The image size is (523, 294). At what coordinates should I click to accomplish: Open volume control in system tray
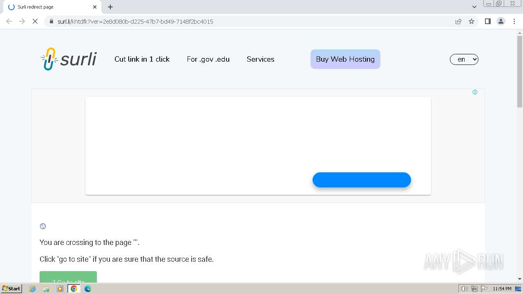click(x=464, y=289)
